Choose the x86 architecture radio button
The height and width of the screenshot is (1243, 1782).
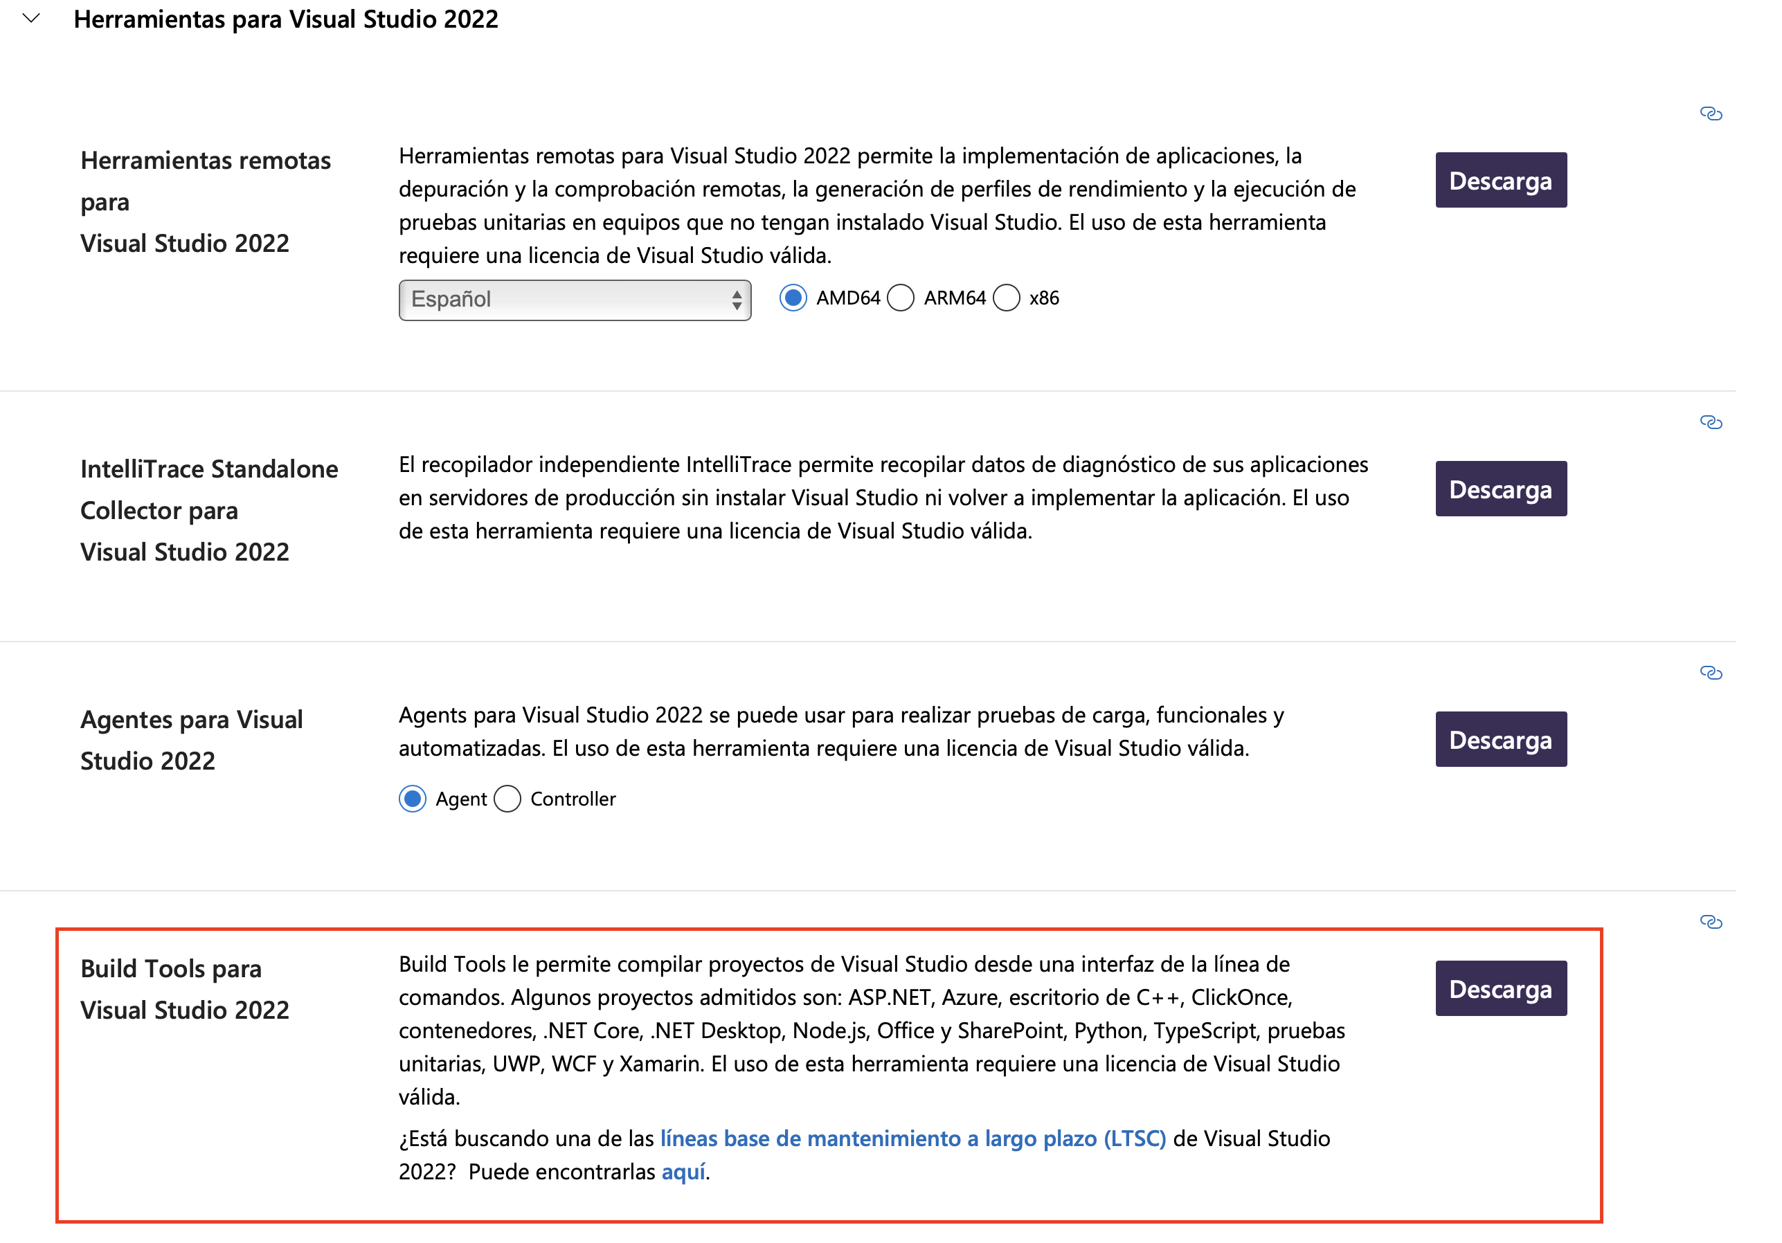click(1006, 298)
